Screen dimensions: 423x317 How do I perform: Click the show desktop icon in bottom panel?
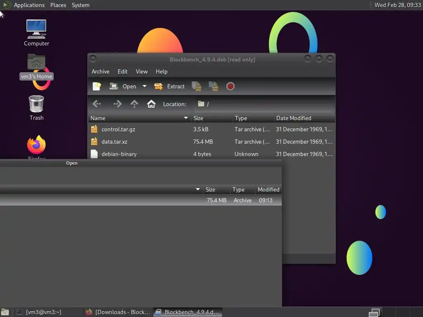(5, 312)
